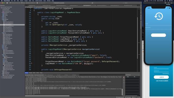Select the TimeTrackerTutorial.iOS project
This screenshot has height=98, width=174.
(7, 78)
